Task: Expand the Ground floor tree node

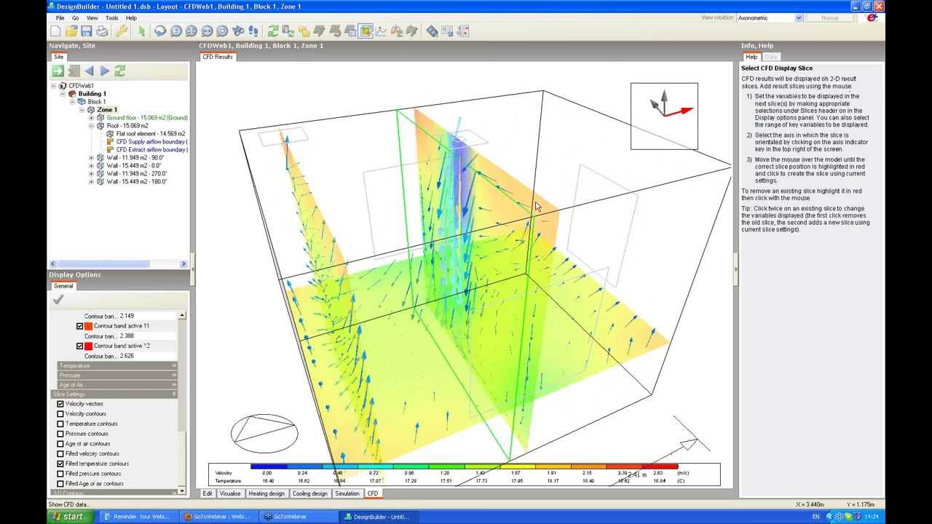Action: [91, 118]
